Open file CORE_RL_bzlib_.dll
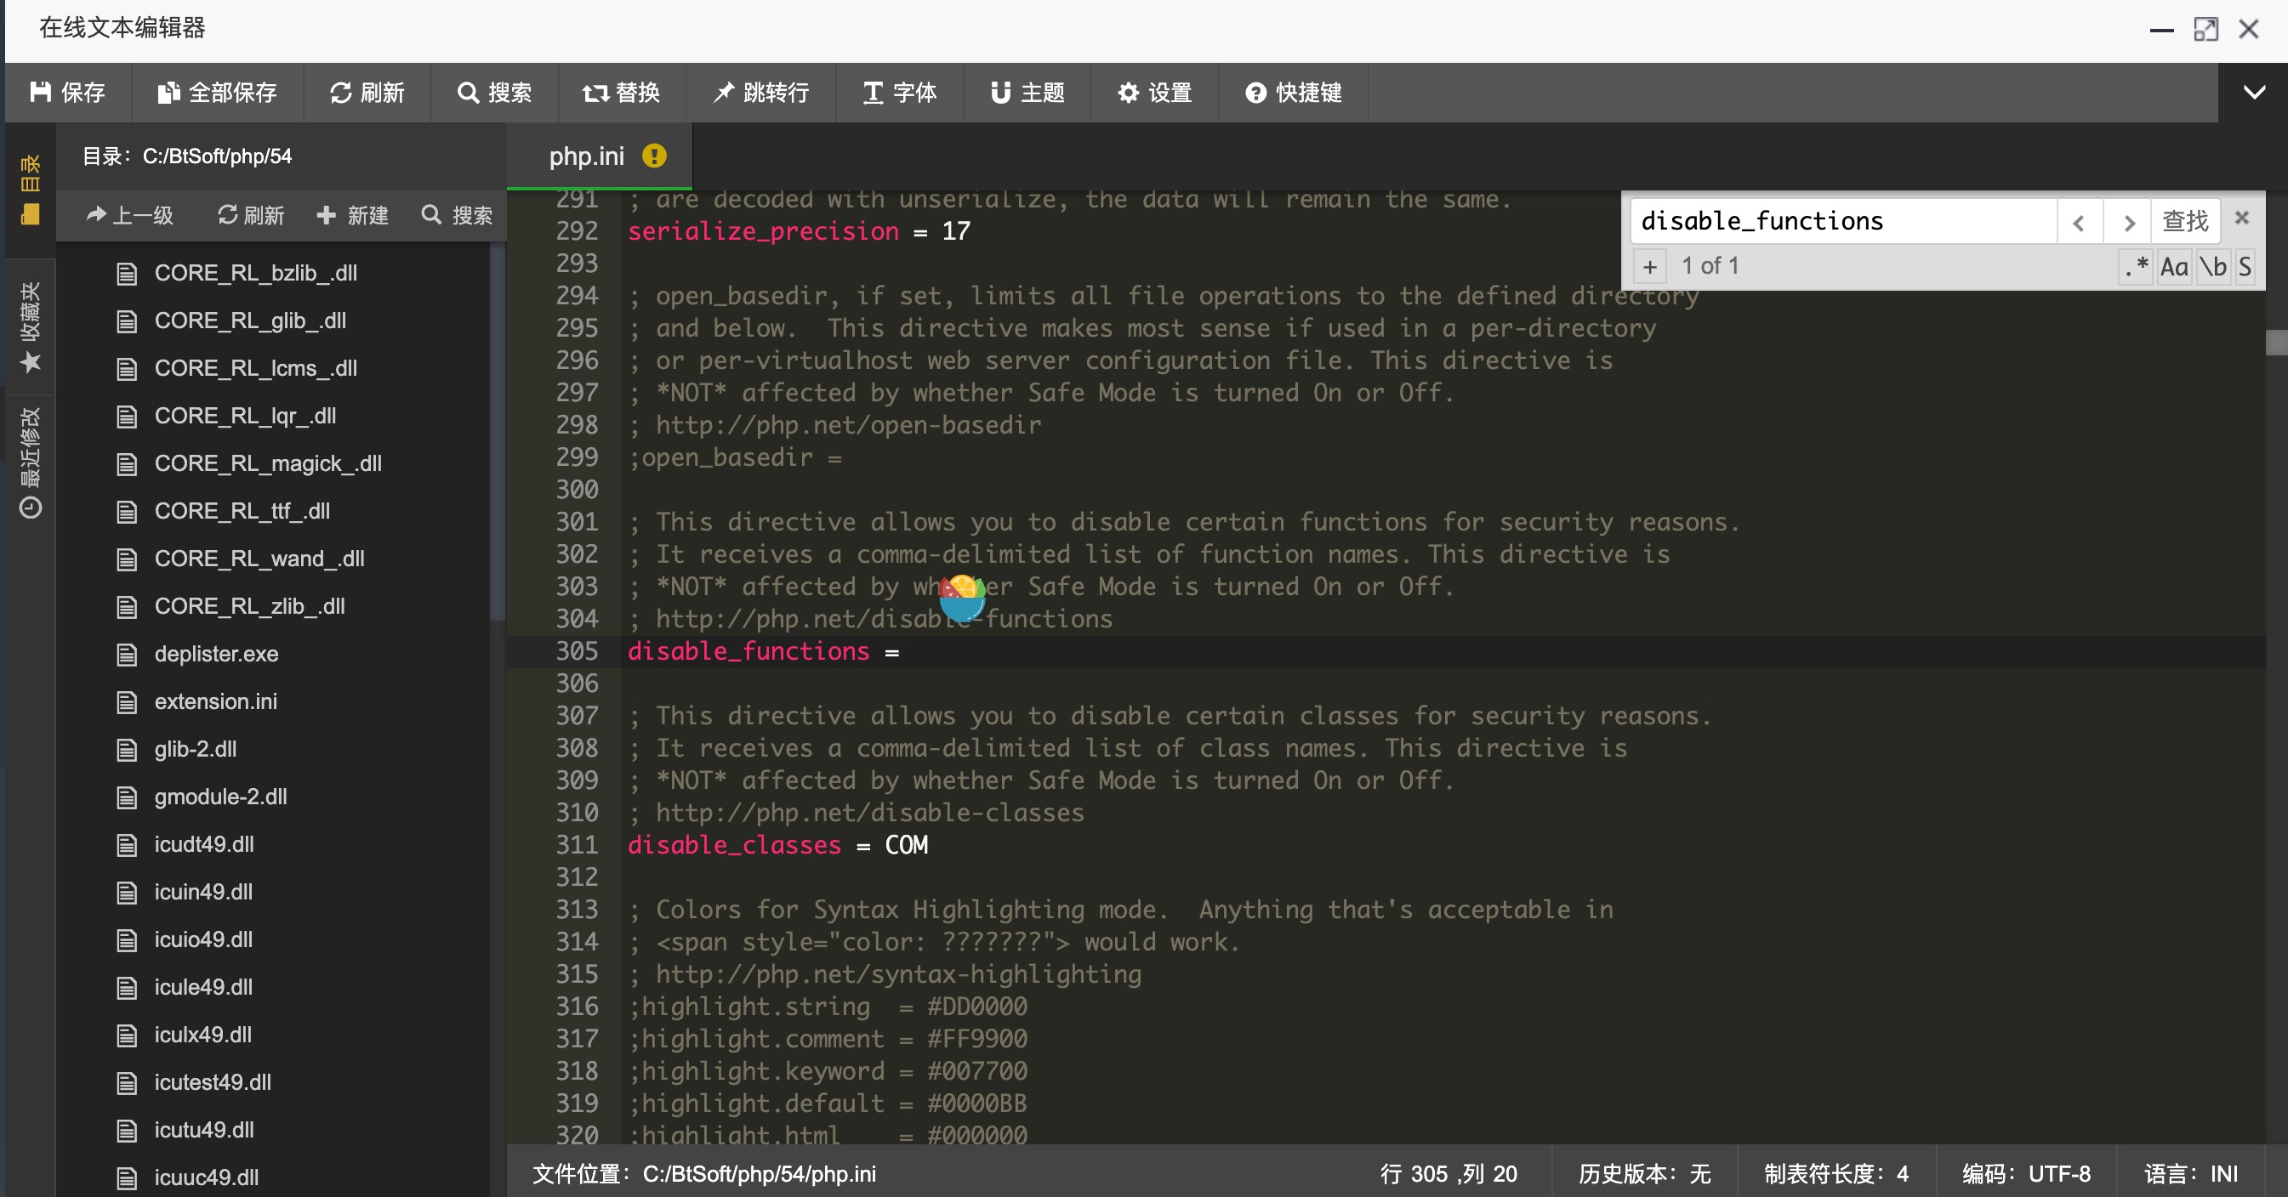The width and height of the screenshot is (2288, 1197). (256, 273)
